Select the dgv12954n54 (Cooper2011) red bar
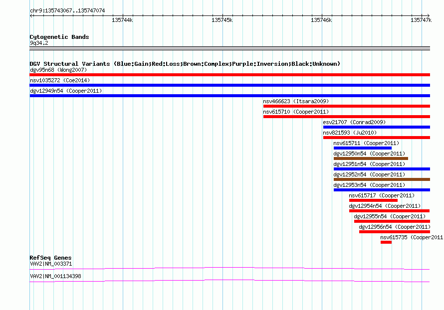Image resolution: width=444 pixels, height=310 pixels. pos(389,211)
